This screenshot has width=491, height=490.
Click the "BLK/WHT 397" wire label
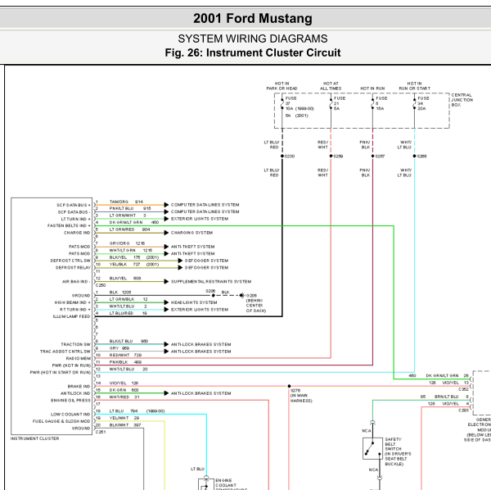click(x=125, y=425)
